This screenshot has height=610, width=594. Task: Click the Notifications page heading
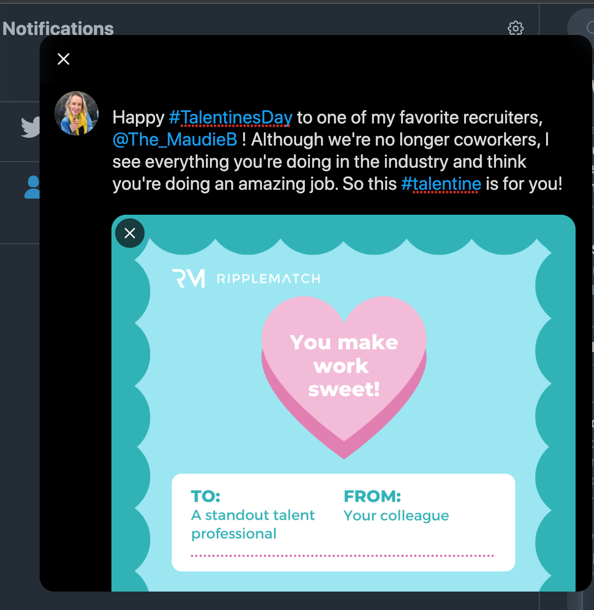pos(59,29)
